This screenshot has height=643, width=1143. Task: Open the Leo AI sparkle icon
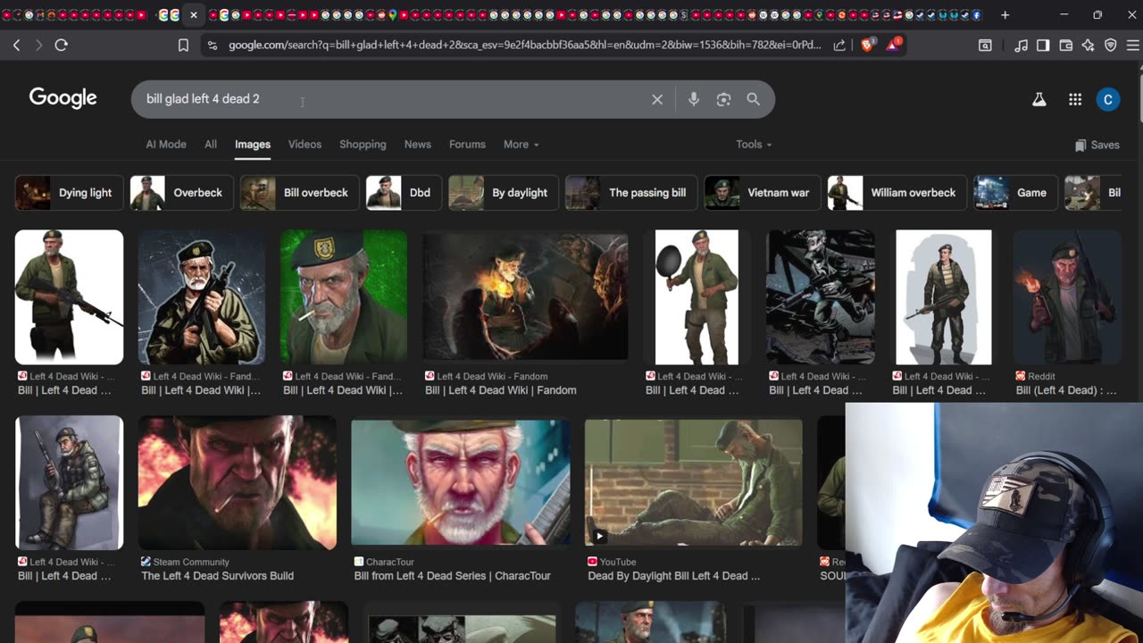(x=1088, y=46)
